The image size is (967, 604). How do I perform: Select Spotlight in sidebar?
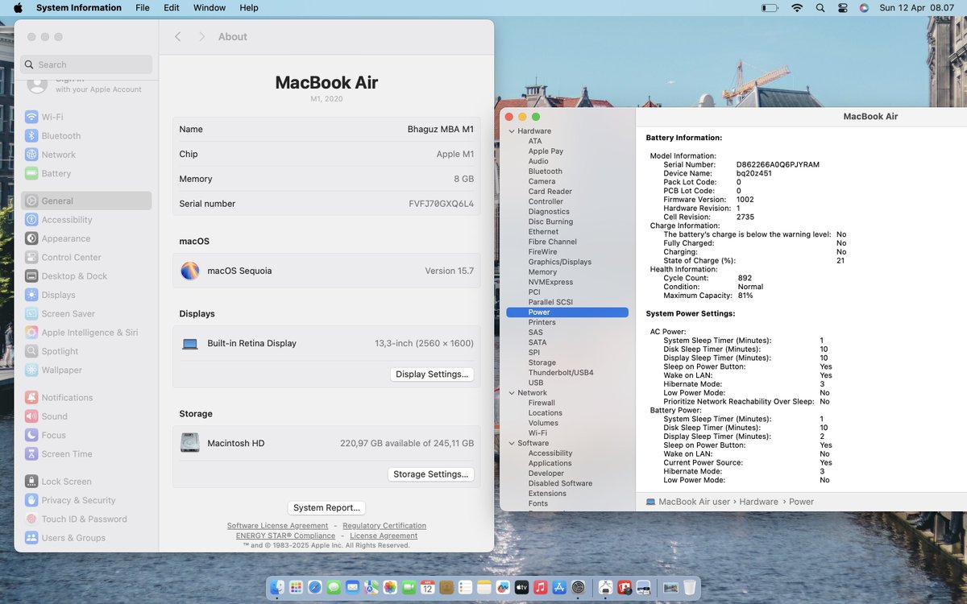tap(86, 351)
